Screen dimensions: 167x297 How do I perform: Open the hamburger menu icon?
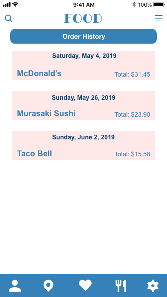[159, 18]
